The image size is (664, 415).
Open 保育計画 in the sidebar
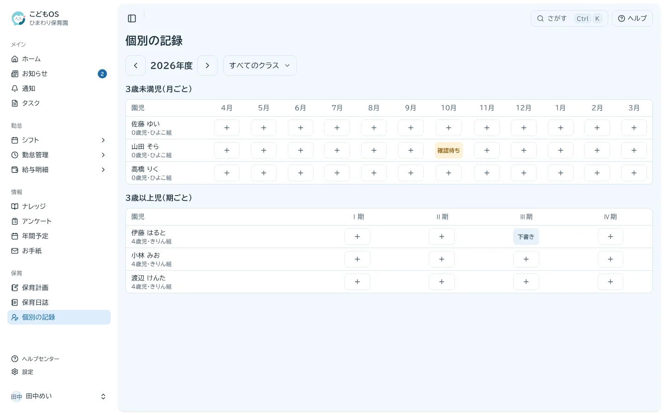click(x=59, y=288)
